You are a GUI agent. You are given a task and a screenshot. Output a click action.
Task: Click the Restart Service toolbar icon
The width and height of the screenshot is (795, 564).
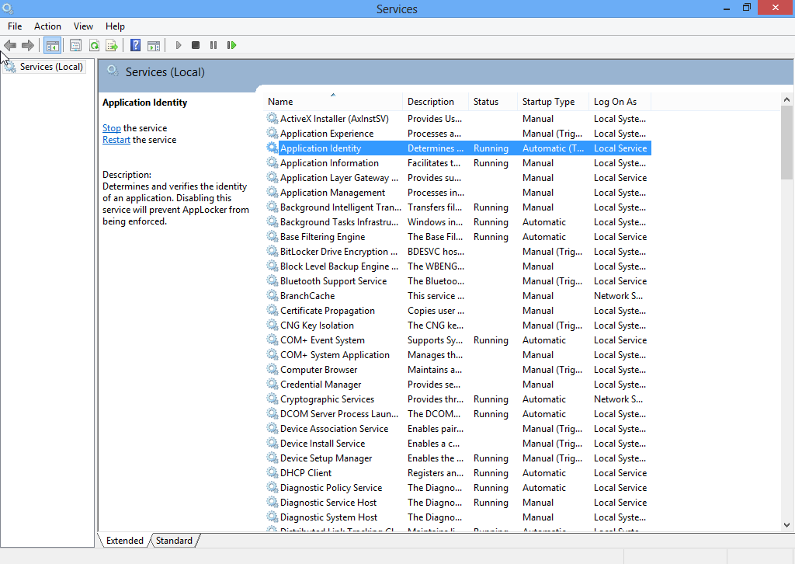click(231, 45)
